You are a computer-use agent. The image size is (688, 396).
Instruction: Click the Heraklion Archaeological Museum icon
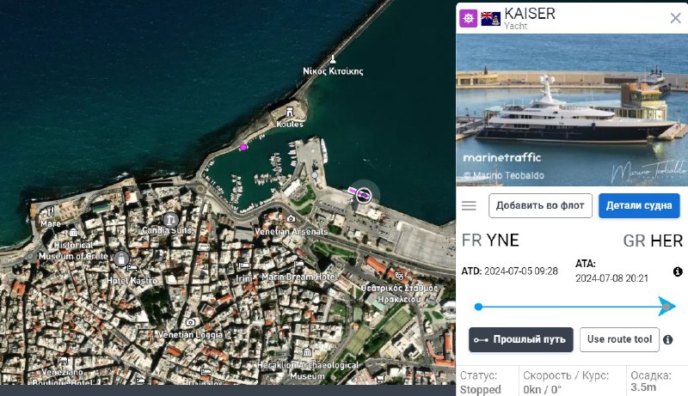(x=307, y=351)
